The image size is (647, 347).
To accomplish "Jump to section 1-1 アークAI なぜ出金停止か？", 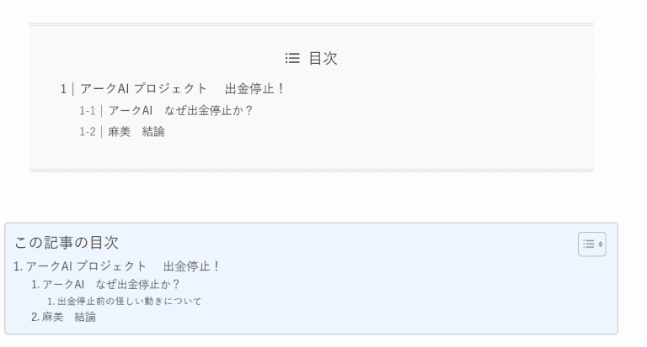I will [x=180, y=111].
